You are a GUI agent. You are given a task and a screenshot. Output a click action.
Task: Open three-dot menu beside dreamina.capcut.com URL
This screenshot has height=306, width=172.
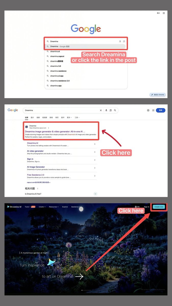(x=49, y=128)
